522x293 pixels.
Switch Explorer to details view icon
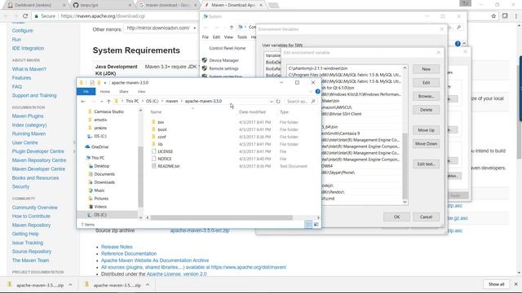[x=308, y=225]
